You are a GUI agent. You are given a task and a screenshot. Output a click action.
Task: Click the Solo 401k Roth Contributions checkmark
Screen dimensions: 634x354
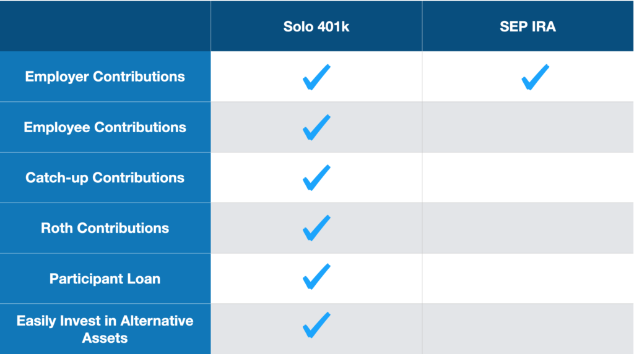tap(316, 227)
